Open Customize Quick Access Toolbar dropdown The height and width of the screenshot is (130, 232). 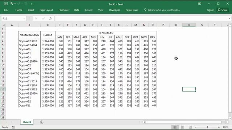tap(32, 4)
